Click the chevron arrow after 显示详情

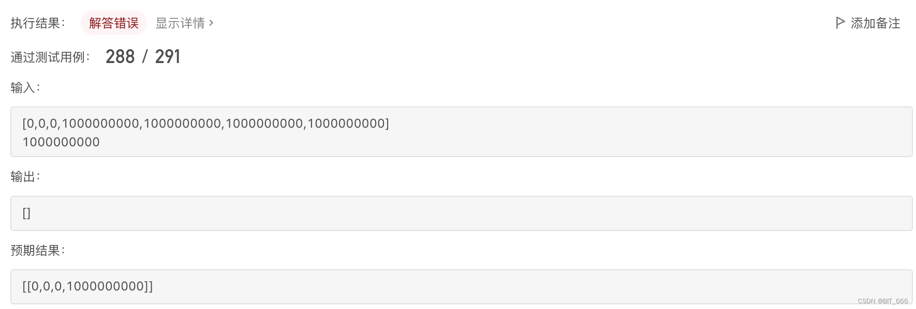pos(211,23)
